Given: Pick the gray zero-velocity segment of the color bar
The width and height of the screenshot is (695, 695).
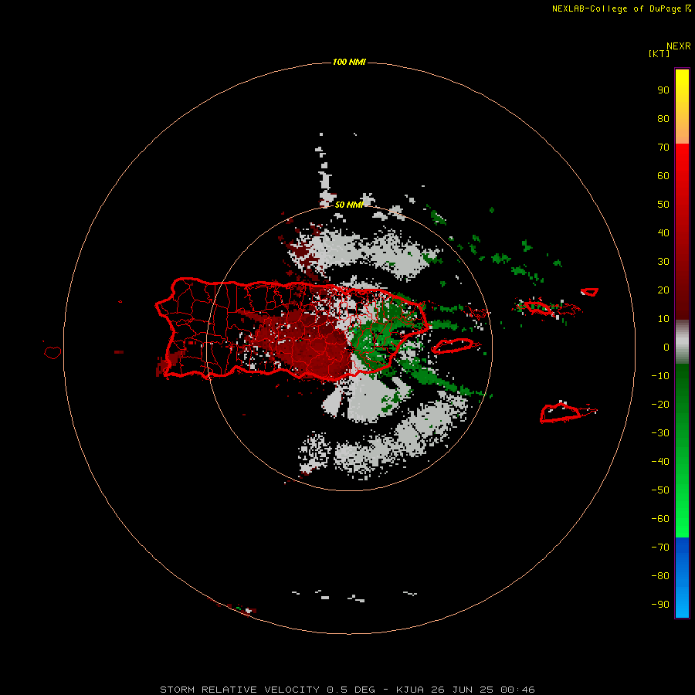Looking at the screenshot, I should pos(682,342).
